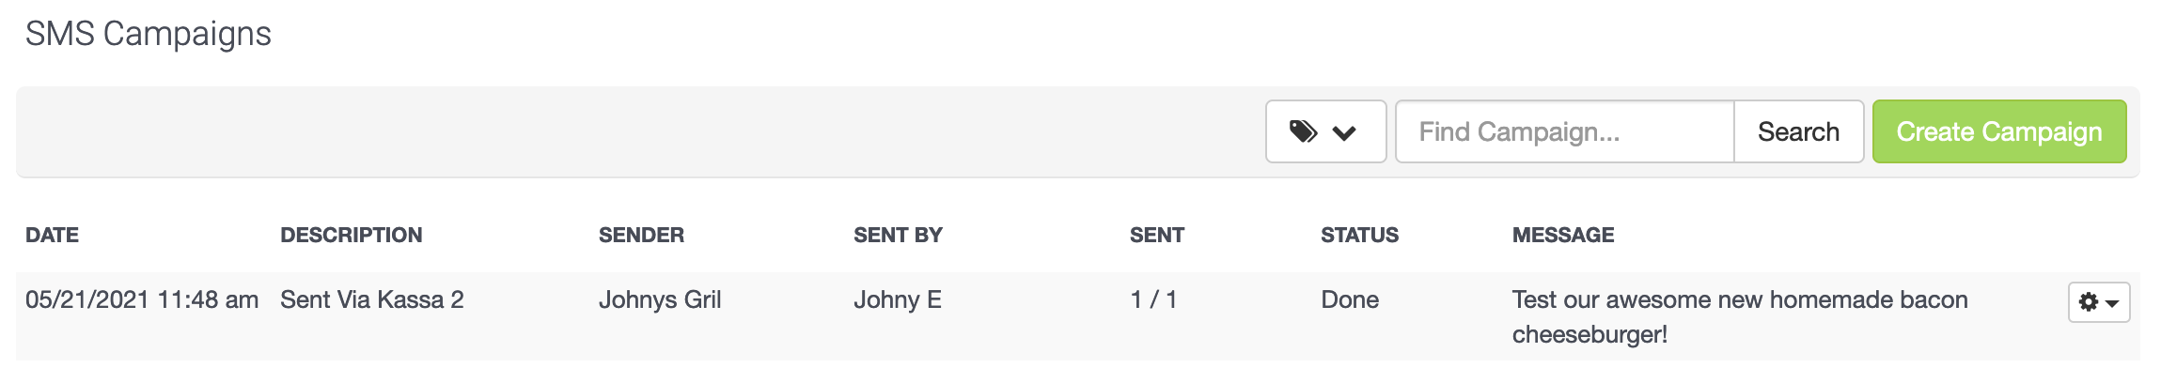Expand the row actions caret dropdown
Screen dimensions: 2161x383
[2112, 303]
